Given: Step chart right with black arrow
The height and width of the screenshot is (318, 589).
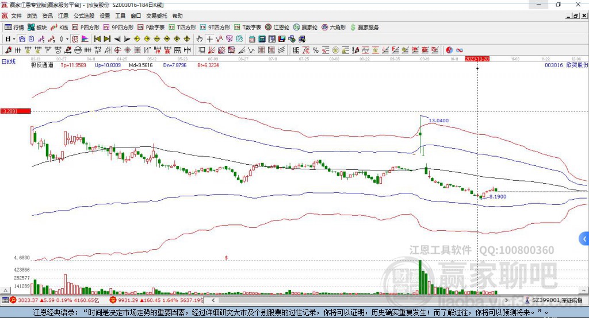Looking at the screenshot, I should tap(127, 39).
